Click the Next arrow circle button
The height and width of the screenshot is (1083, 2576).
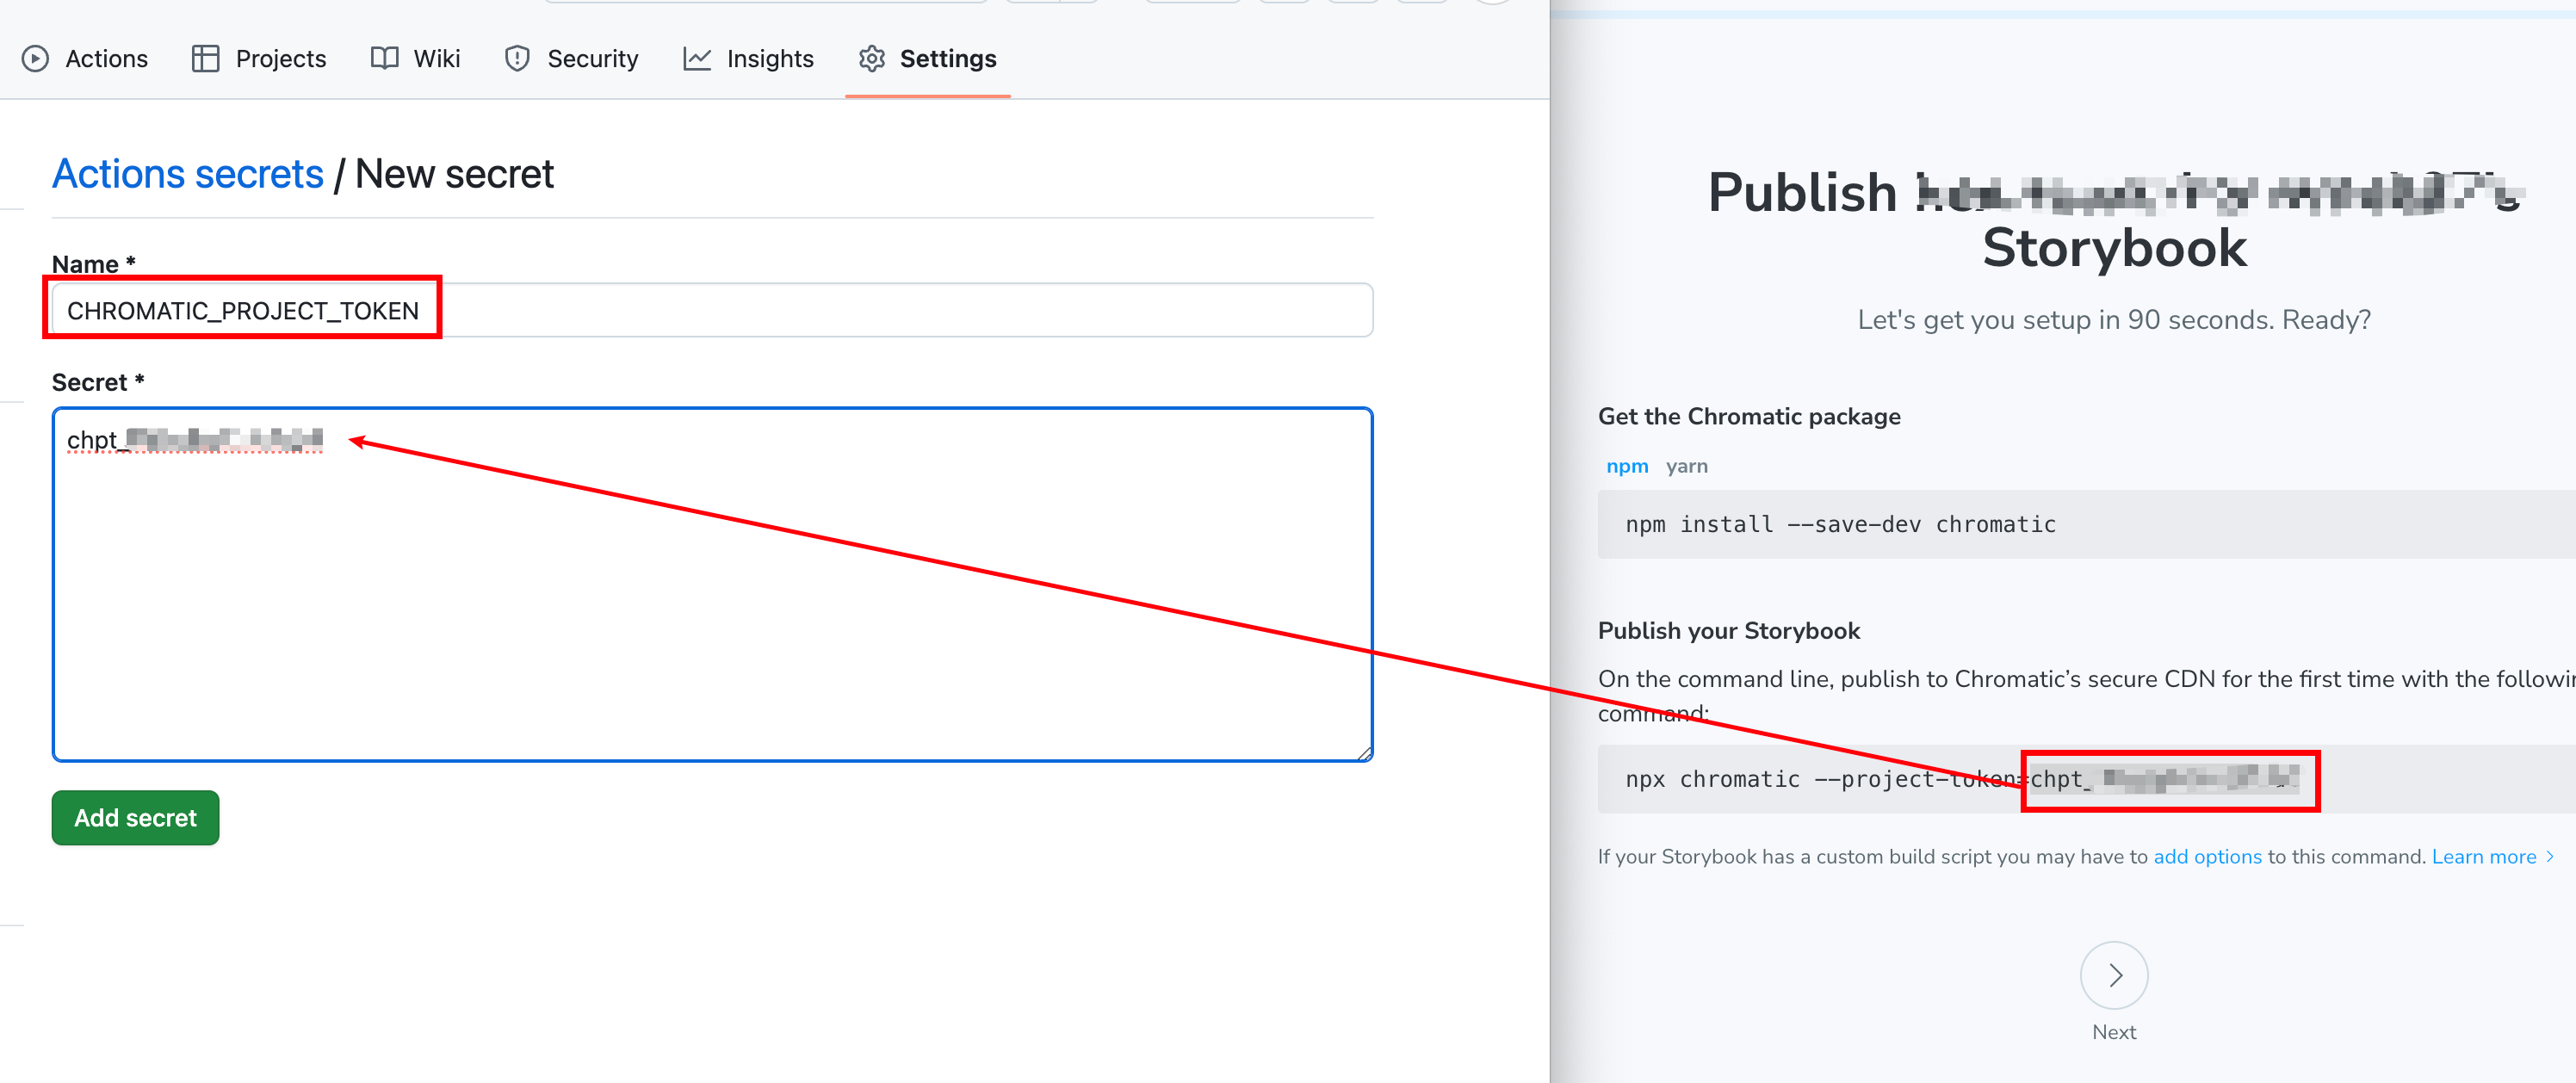[2114, 975]
